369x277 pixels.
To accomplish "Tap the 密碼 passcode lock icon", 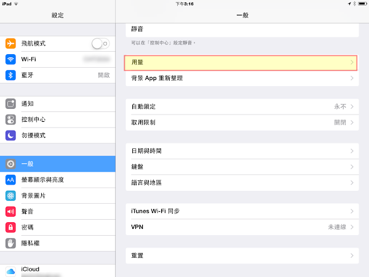I will (x=10, y=227).
